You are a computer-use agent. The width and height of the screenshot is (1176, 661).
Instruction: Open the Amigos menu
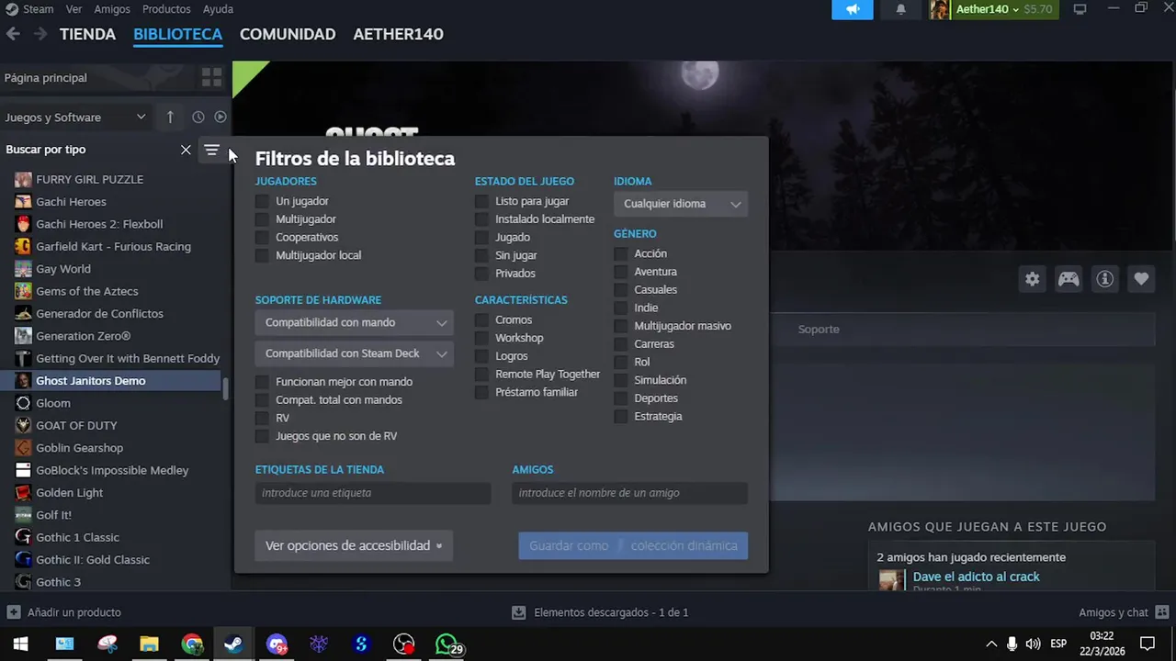112,9
